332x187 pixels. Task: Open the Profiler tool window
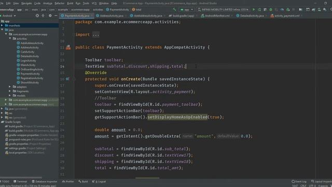pos(68,181)
